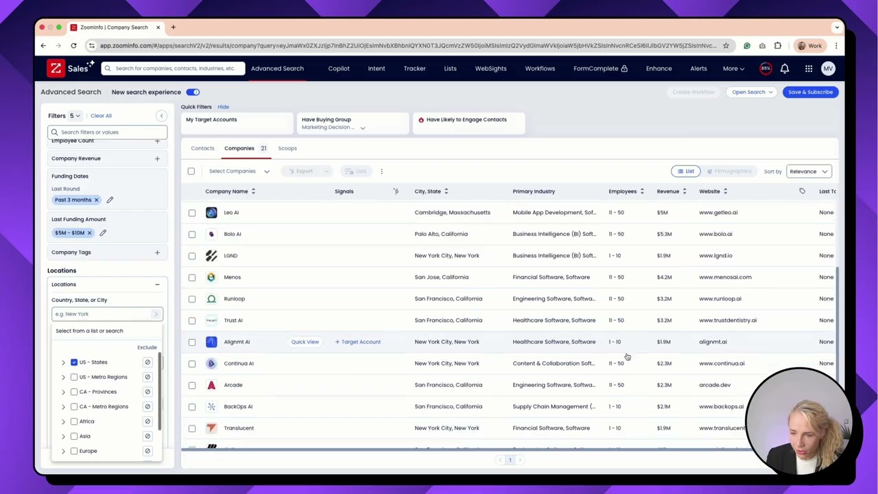Click the search filters or values field

click(x=107, y=132)
